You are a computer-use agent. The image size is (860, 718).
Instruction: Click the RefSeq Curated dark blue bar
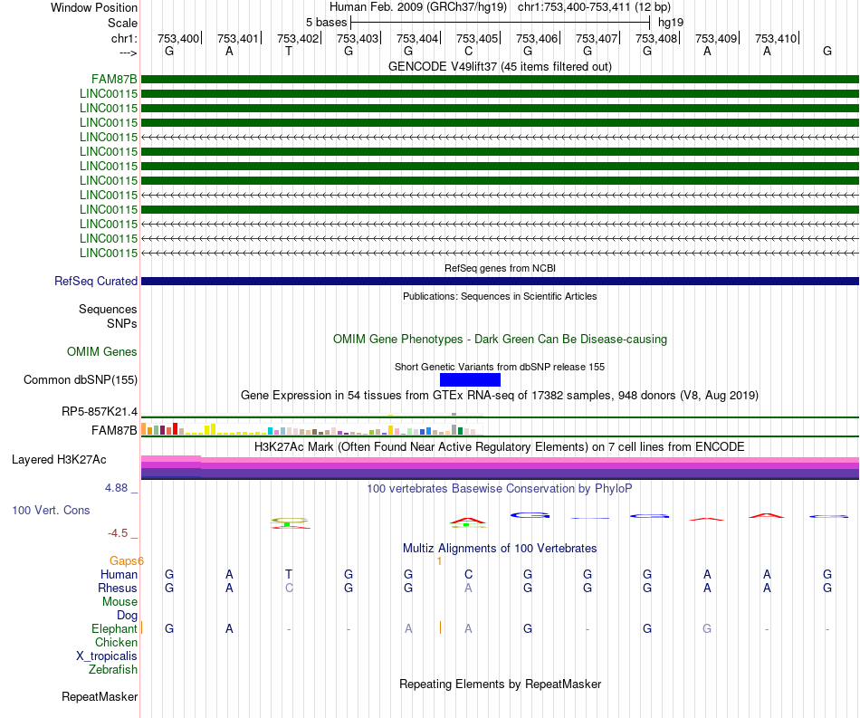[500, 281]
